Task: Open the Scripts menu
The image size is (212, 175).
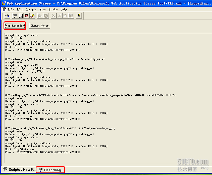Action: (31, 10)
